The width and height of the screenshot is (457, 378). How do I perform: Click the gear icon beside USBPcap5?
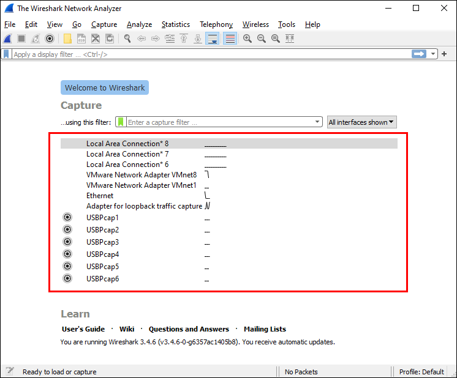(x=67, y=266)
